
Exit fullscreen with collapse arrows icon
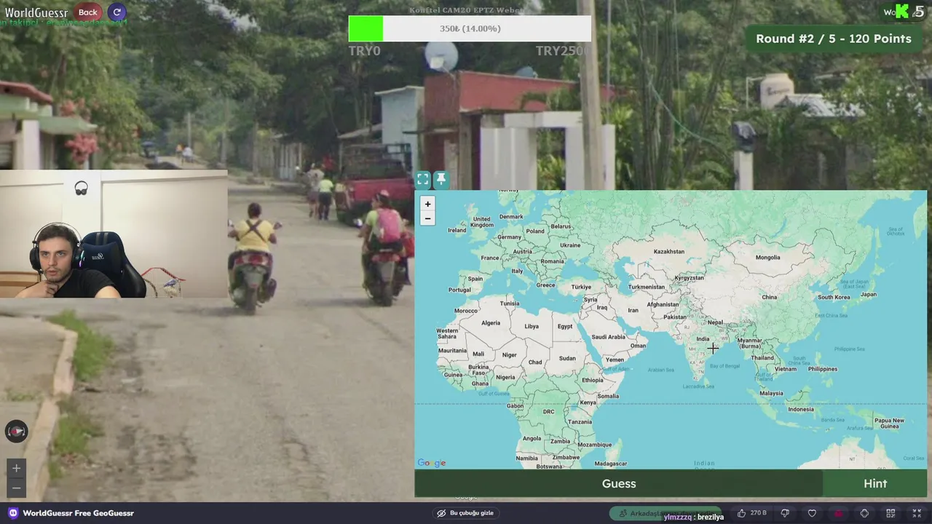click(917, 513)
